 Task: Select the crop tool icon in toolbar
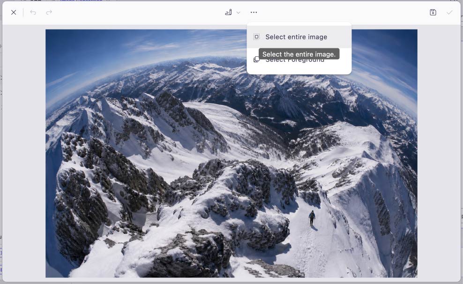[228, 12]
